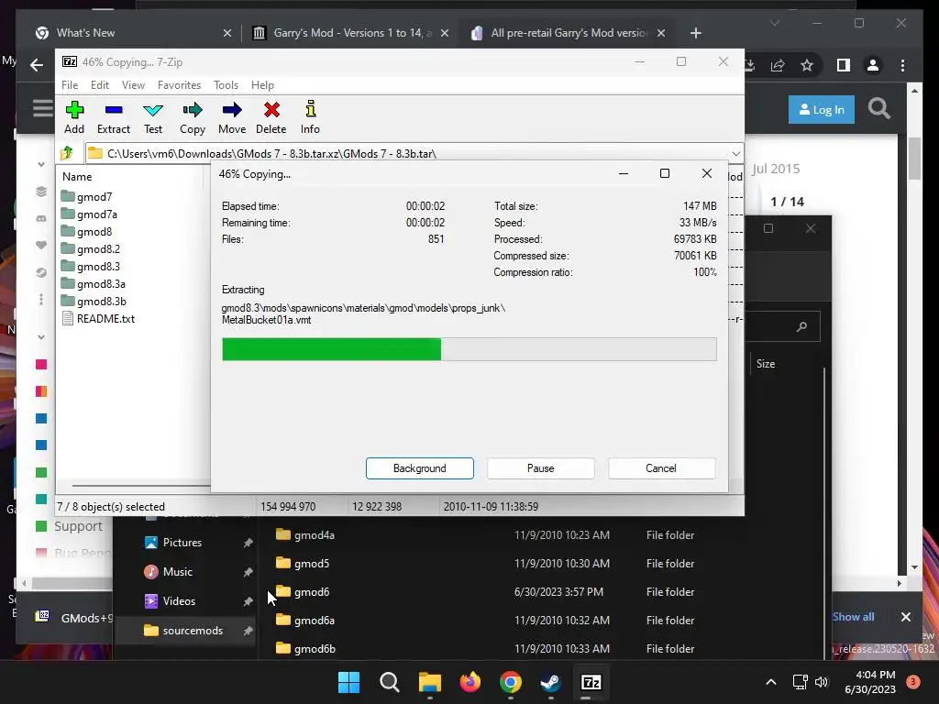Open the browser side panel icon

click(x=844, y=65)
